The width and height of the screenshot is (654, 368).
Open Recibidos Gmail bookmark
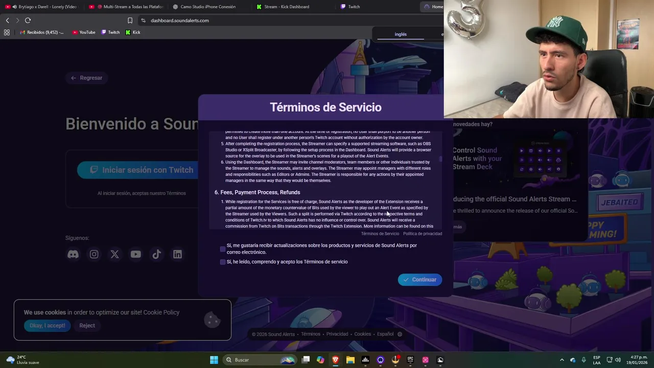[41, 32]
